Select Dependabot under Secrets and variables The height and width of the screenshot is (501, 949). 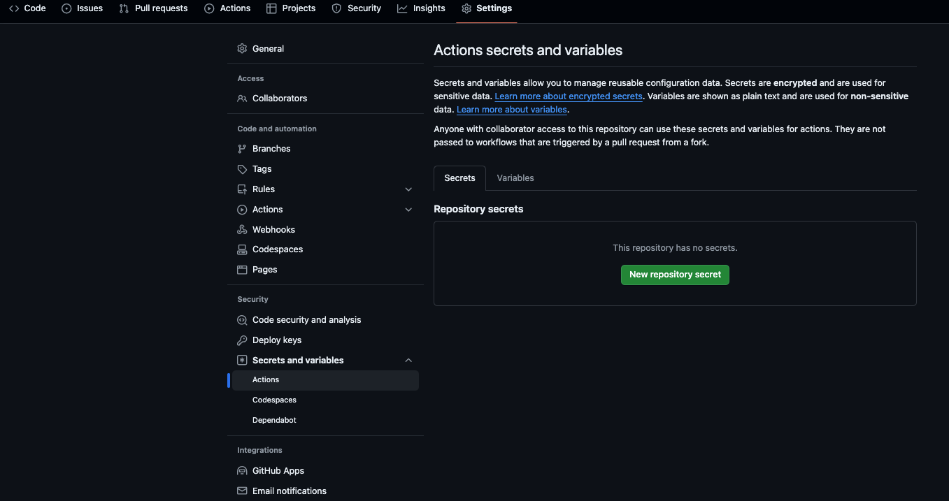[x=274, y=419]
